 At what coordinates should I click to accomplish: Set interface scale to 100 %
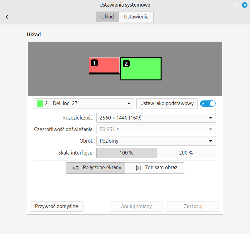pos(126,153)
